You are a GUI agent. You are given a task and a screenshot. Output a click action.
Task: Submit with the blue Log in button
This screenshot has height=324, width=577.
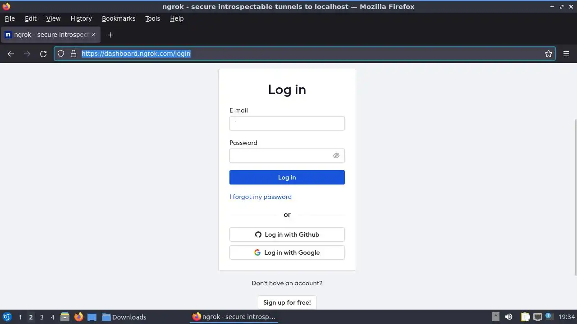287,177
